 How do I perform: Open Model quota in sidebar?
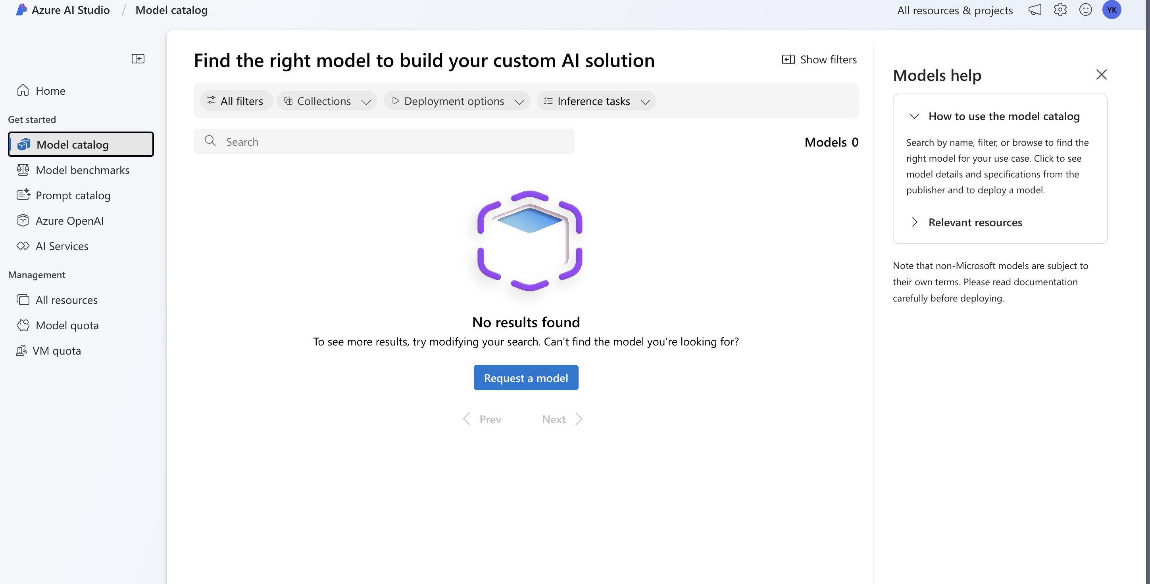tap(81, 325)
